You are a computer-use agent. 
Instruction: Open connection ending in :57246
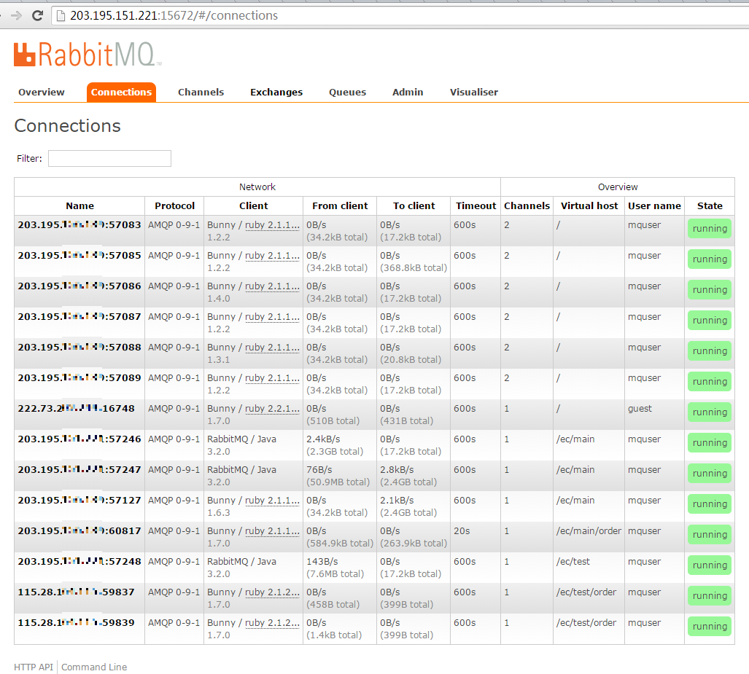79,439
